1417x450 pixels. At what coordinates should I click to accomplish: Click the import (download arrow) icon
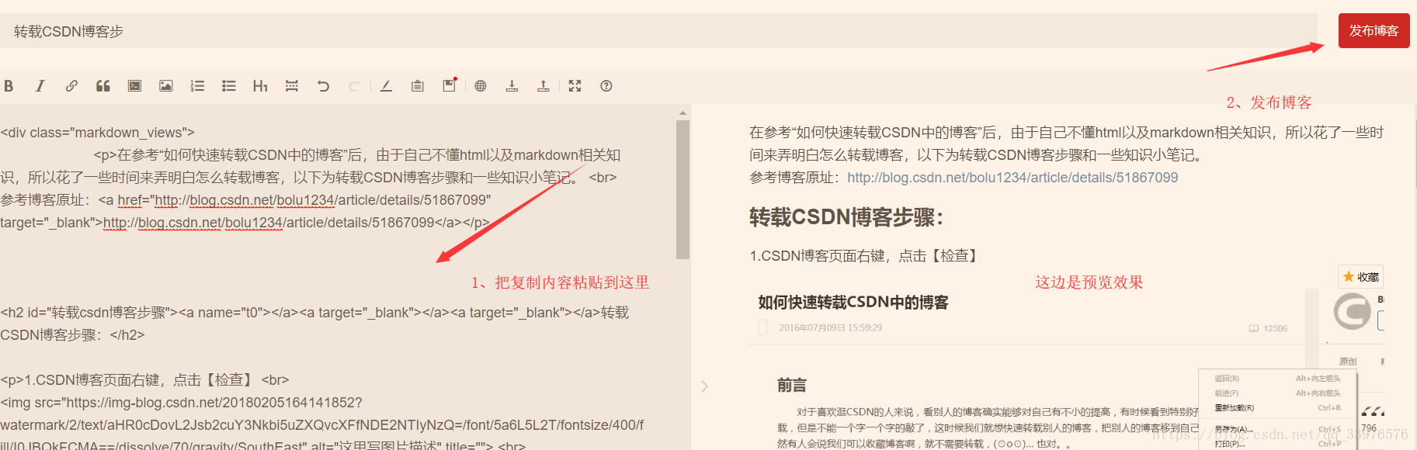pyautogui.click(x=512, y=86)
